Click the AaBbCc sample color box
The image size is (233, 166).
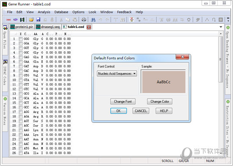tap(164, 82)
